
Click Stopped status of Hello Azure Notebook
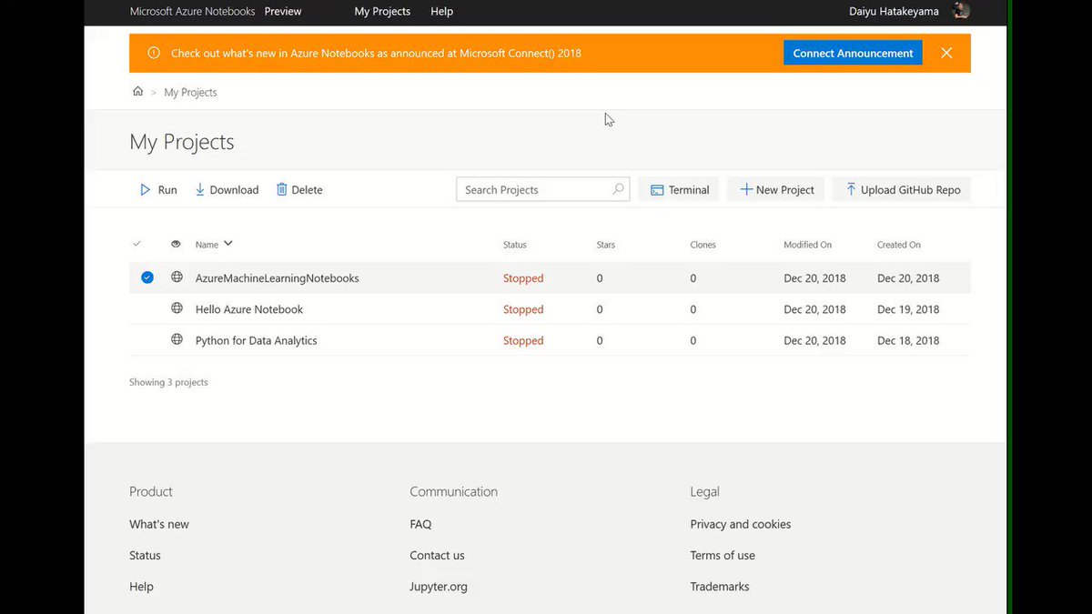[523, 309]
